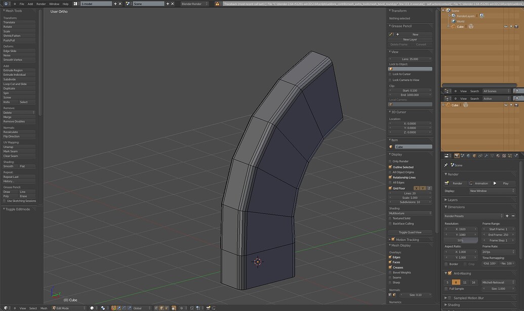
Task: Open the Material properties sphere icon
Action: [x=498, y=156]
